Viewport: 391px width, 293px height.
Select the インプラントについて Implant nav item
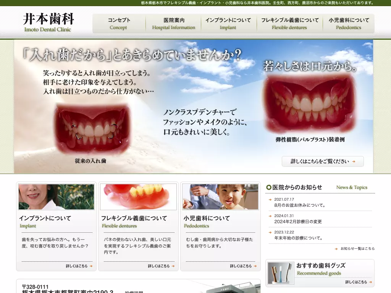[228, 24]
